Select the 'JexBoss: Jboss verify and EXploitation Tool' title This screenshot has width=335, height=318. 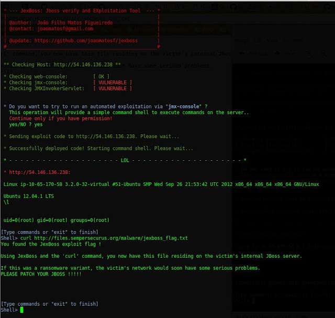point(80,10)
